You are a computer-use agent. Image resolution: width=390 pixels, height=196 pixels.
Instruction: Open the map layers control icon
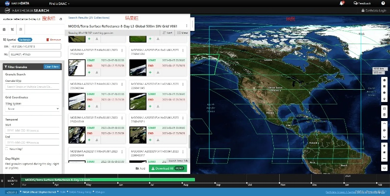(x=385, y=167)
